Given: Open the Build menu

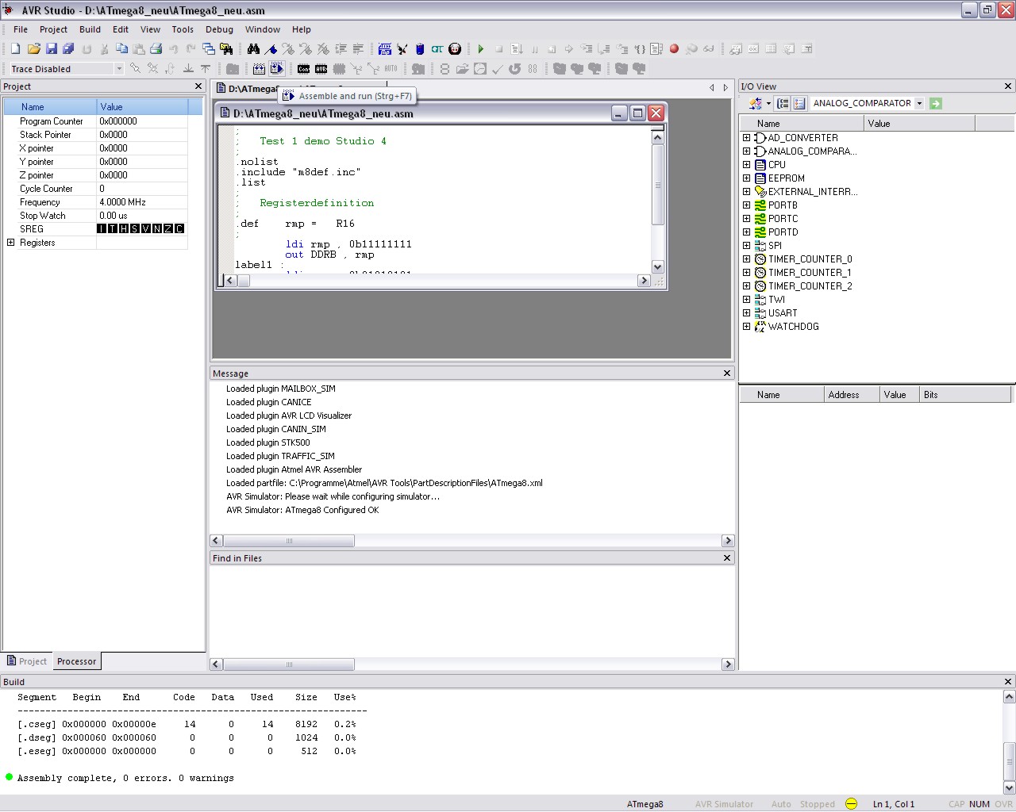Looking at the screenshot, I should (x=90, y=29).
